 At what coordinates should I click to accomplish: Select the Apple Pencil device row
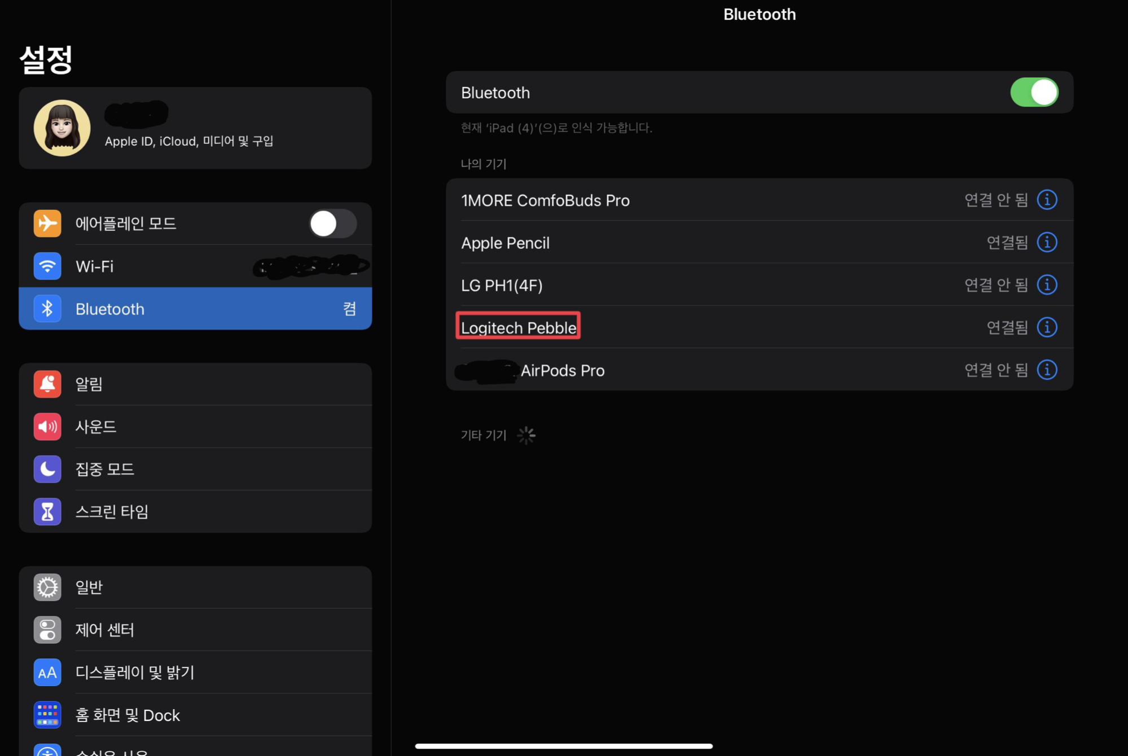click(760, 242)
